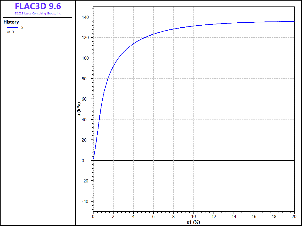Select legend entry labeled 5

coord(22,27)
